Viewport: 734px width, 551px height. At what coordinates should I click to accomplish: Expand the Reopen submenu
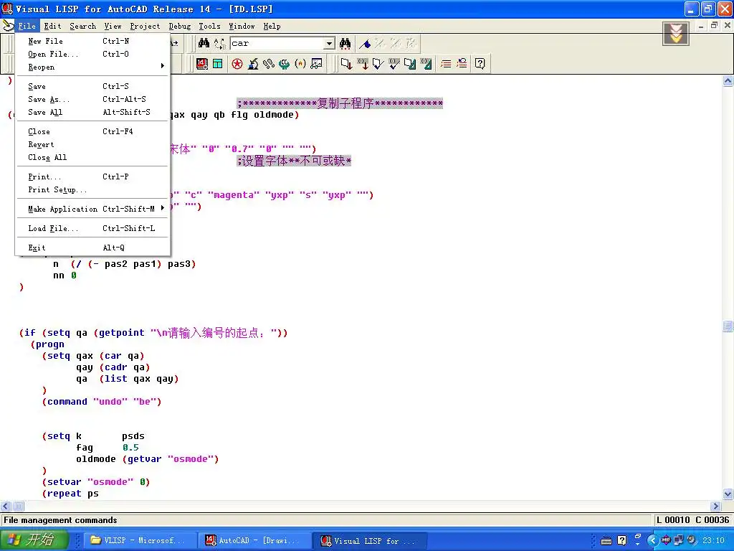(x=91, y=67)
